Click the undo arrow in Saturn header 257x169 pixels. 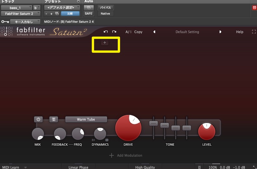(x=105, y=32)
